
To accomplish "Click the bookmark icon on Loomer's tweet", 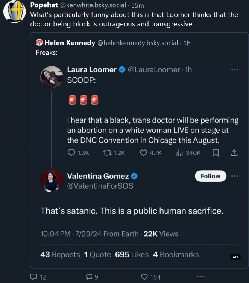I will [x=216, y=153].
